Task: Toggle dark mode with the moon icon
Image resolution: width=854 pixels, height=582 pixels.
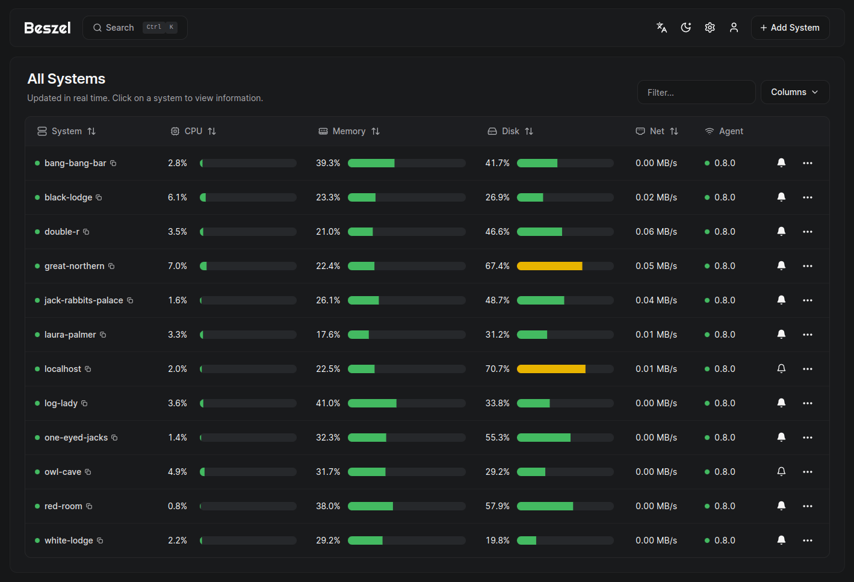Action: tap(685, 27)
